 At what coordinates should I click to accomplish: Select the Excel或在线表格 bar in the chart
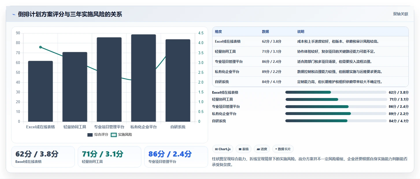(40, 91)
